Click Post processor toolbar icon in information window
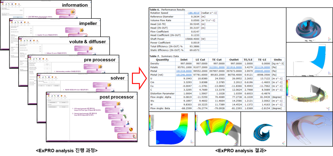This screenshot has width=333, height=156. [x=19, y=4]
